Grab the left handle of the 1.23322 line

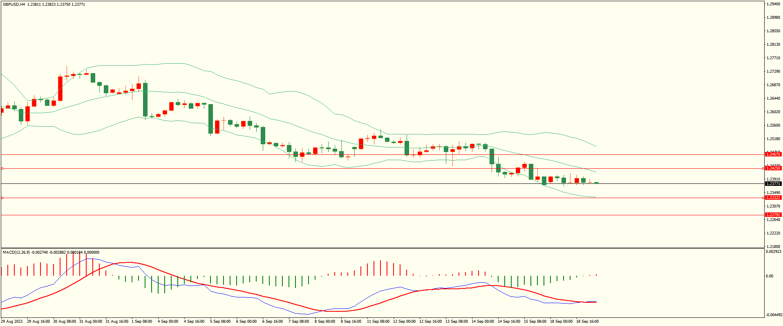coord(2,198)
